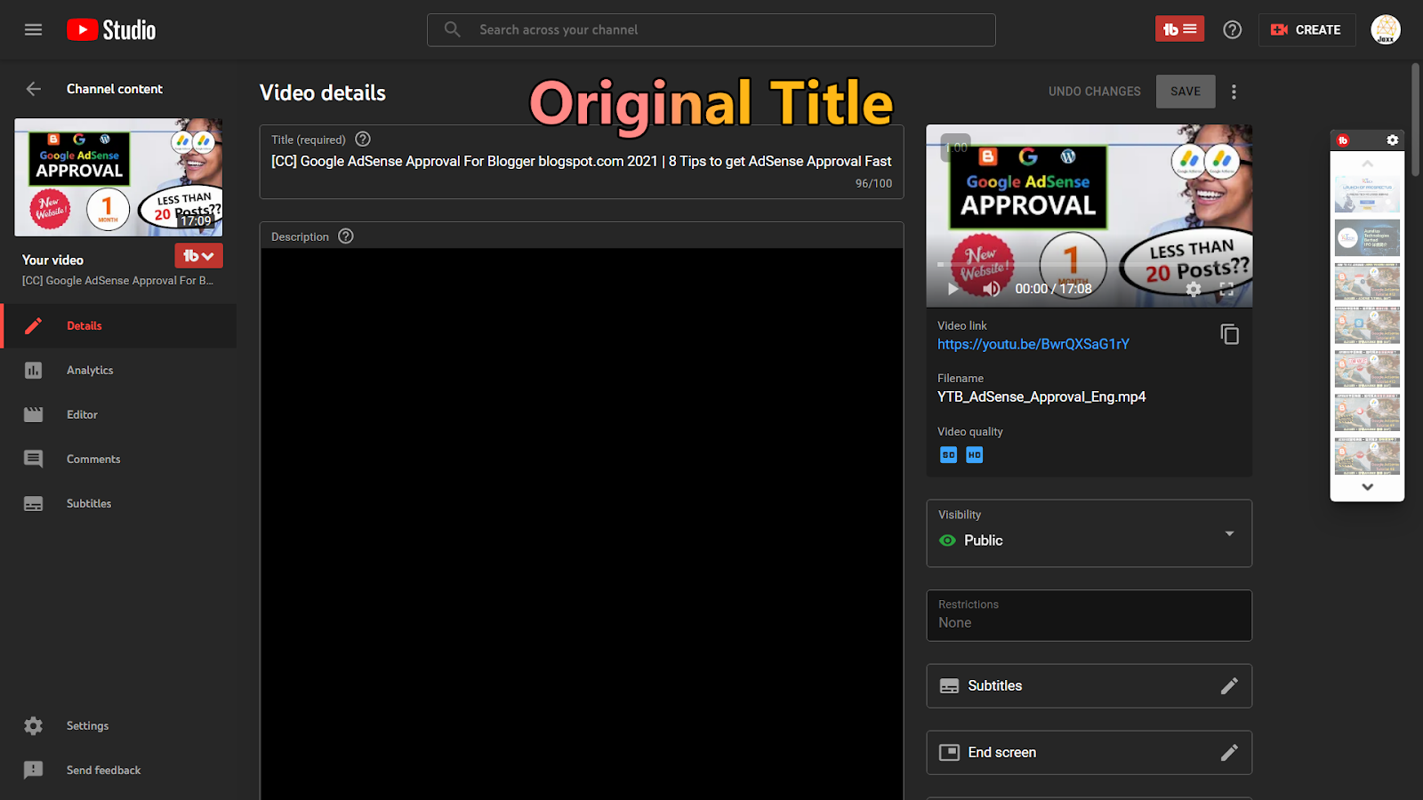Click the sidebar video thumbnail
Image resolution: width=1423 pixels, height=800 pixels.
tap(118, 178)
